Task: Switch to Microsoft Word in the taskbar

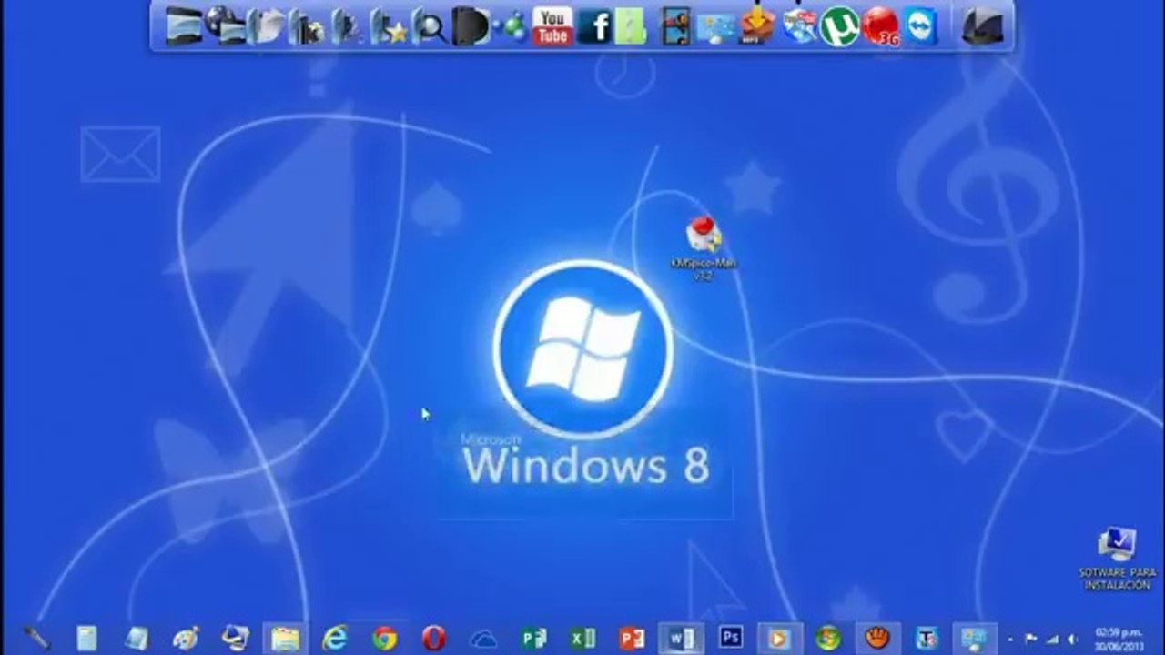Action: point(682,639)
